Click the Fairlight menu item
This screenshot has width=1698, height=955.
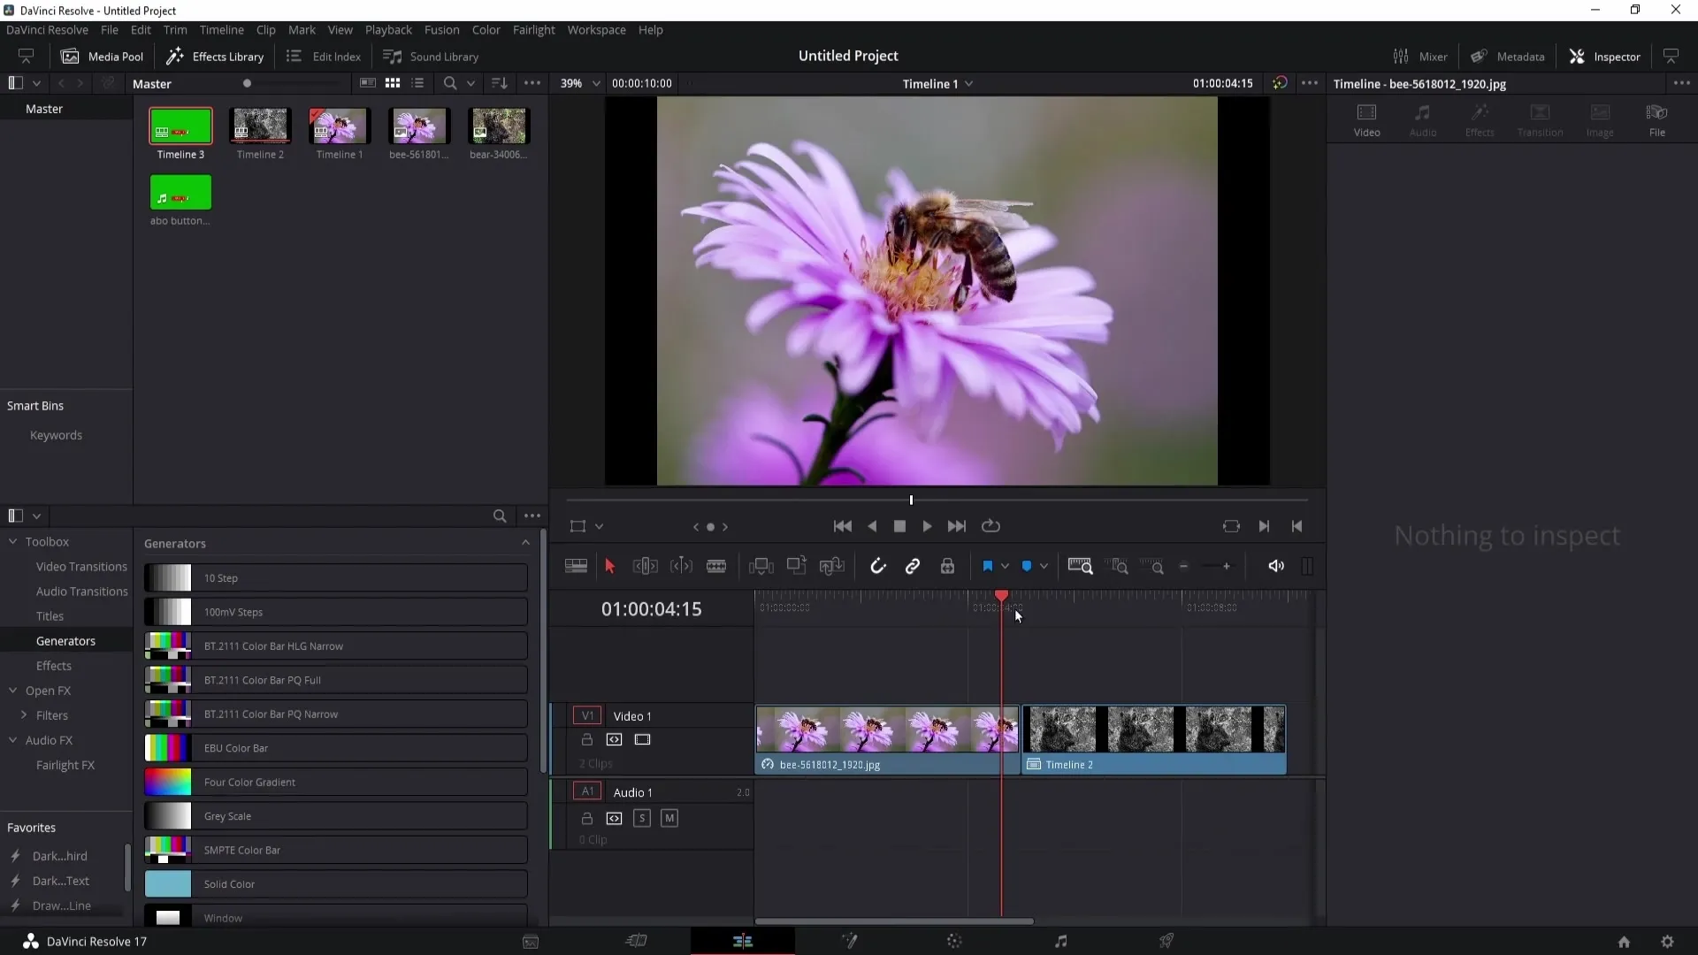coord(533,29)
